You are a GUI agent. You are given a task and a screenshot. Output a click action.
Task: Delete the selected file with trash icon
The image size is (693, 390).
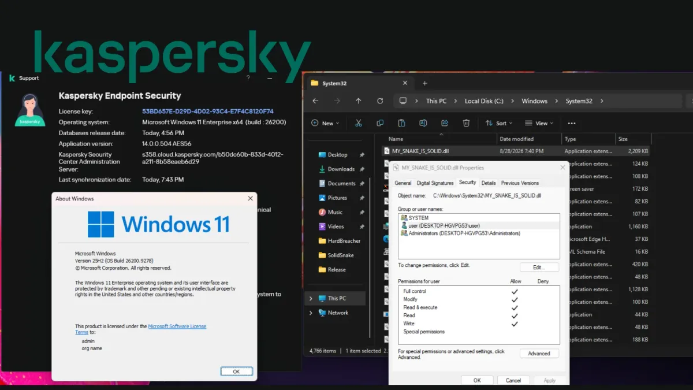(x=466, y=123)
